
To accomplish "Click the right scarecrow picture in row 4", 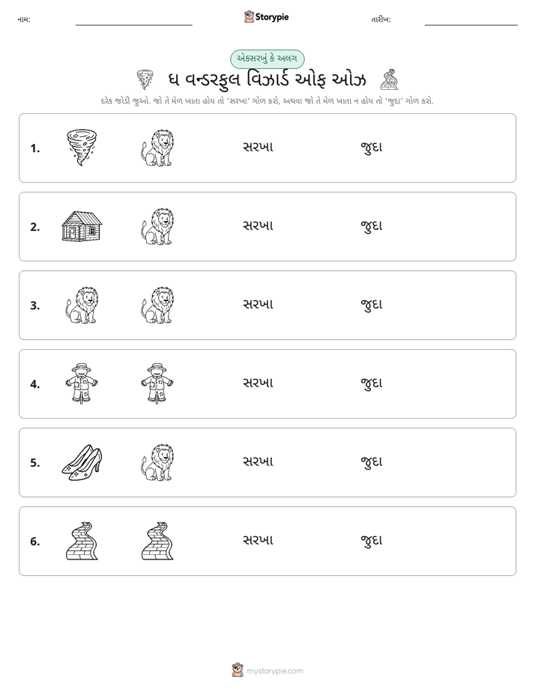I will point(157,383).
